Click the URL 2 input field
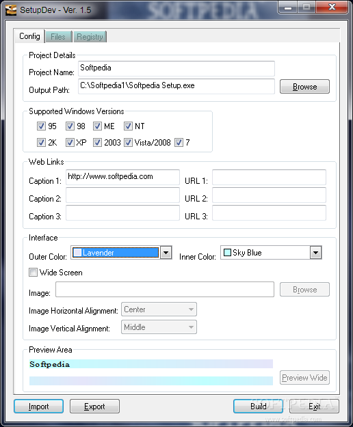 pyautogui.click(x=269, y=195)
